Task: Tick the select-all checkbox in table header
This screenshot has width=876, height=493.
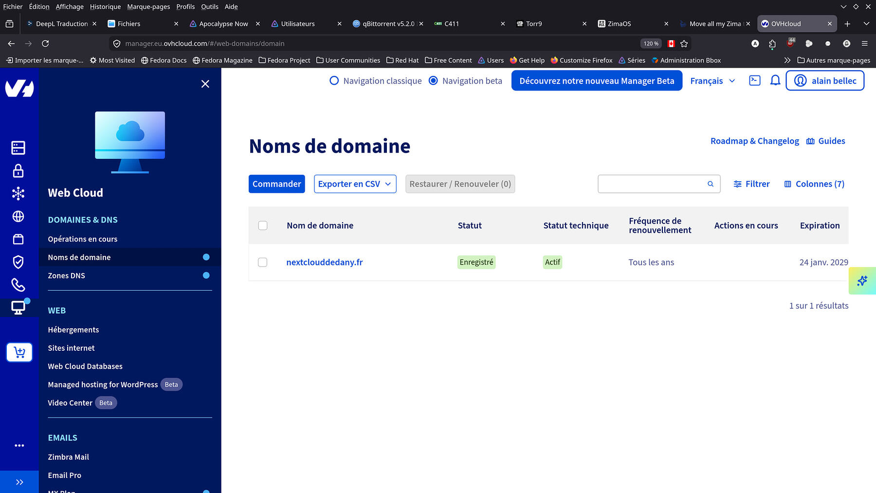Action: 263,226
